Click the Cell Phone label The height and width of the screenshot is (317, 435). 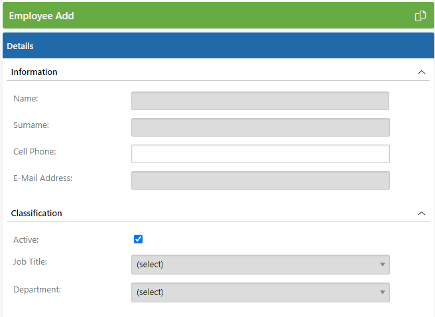[x=34, y=151]
